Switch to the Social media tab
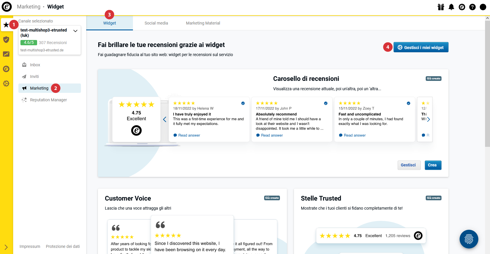The image size is (490, 254). 156,23
